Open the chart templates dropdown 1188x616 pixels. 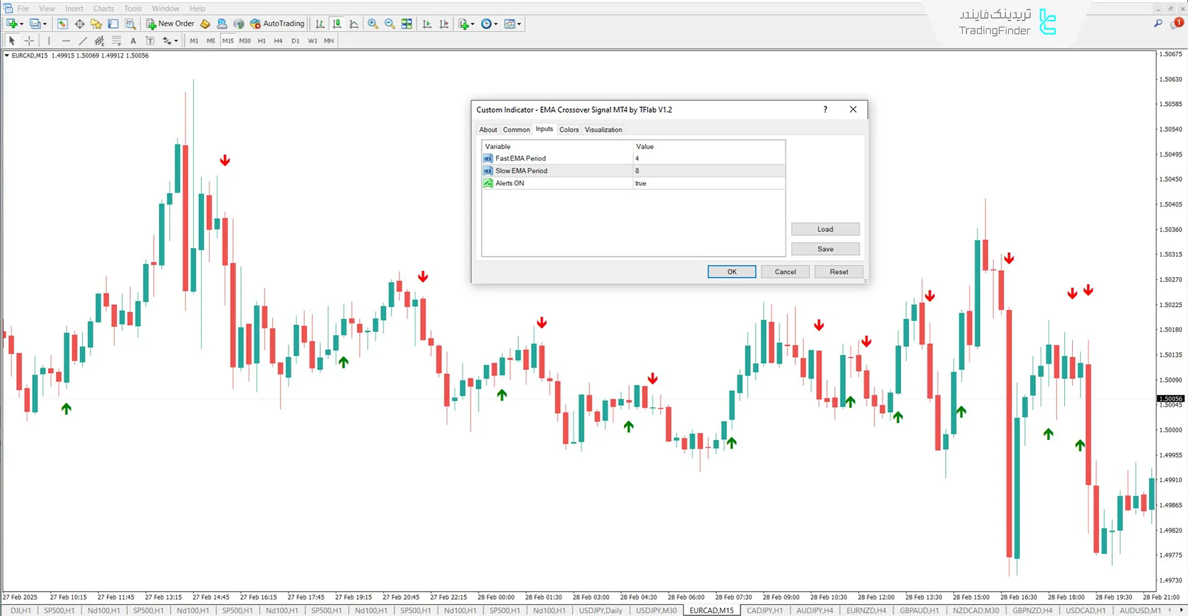tap(519, 24)
